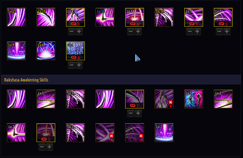Image resolution: width=243 pixels, height=158 pixels.
Task: Click the locked scythe-wielder skill with red X
Action: [x=164, y=99]
